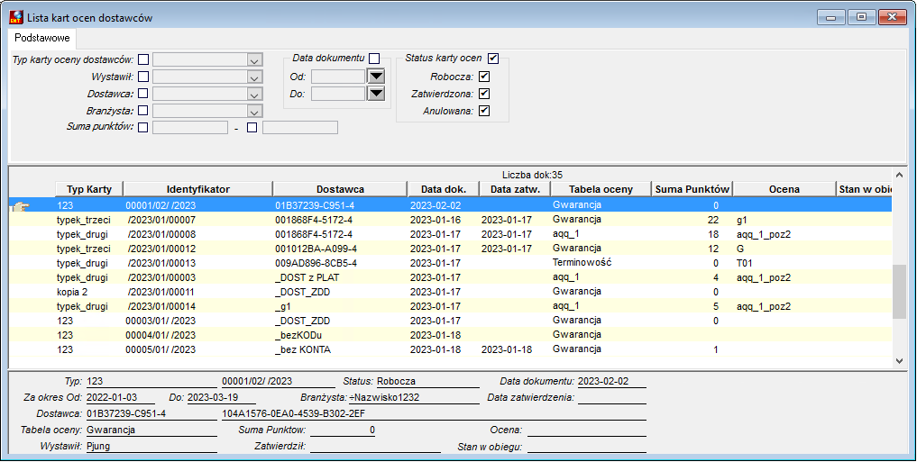
Task: Sort by the Data zatw. column header
Action: click(515, 189)
